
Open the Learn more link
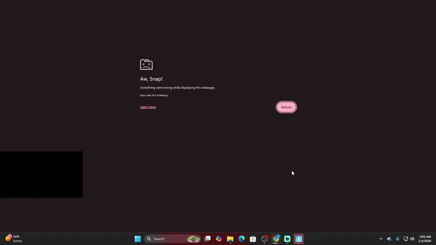pyautogui.click(x=148, y=107)
